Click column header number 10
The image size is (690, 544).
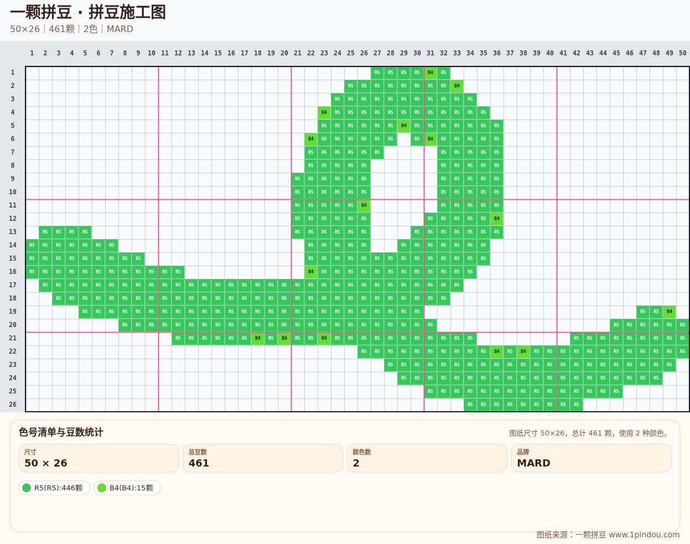point(152,53)
